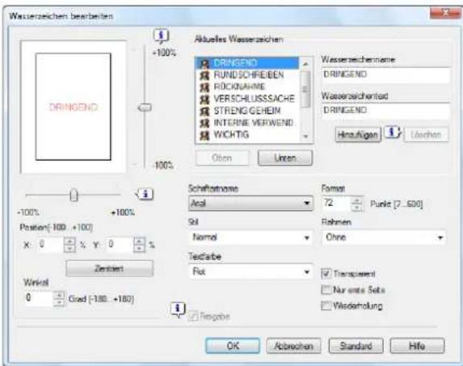The width and height of the screenshot is (463, 366).
Task: Click the horizontal position slider thumb
Action: (74, 195)
